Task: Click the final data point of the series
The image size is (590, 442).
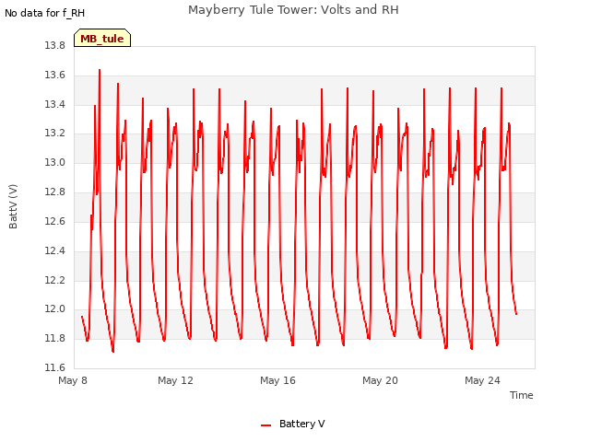Action: (x=516, y=314)
